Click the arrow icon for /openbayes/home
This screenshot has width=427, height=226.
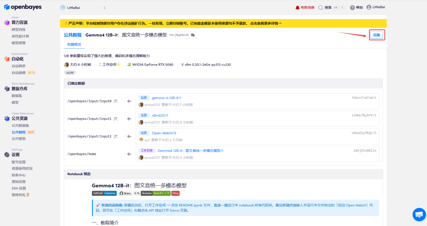coord(129,154)
